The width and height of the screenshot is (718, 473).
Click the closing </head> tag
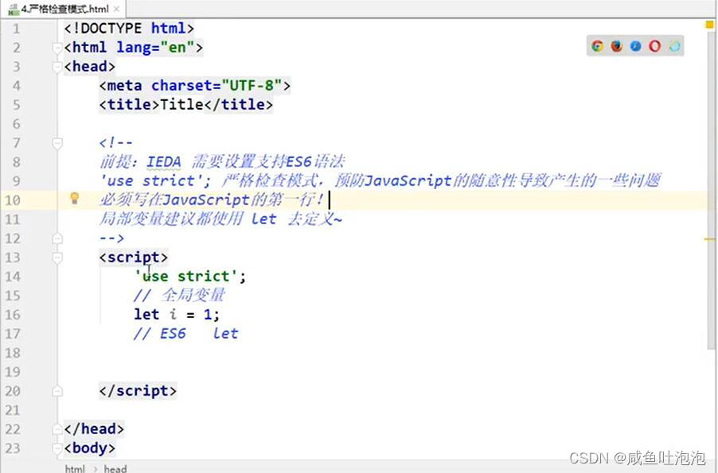(95, 429)
